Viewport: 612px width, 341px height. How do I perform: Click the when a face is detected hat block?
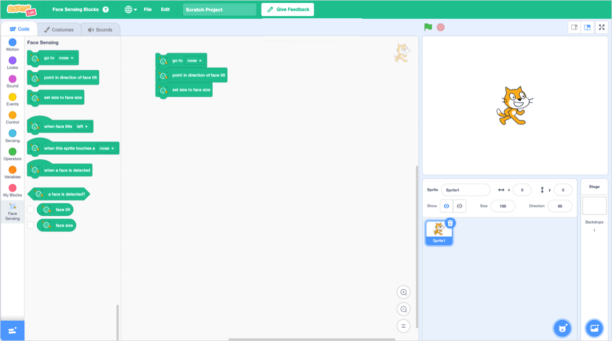[x=60, y=169]
